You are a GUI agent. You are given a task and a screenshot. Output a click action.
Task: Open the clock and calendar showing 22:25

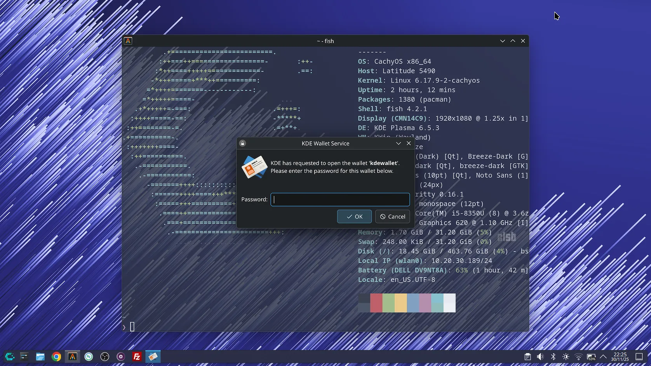(x=620, y=357)
